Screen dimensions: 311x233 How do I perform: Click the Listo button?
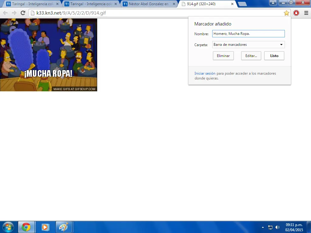coord(274,56)
